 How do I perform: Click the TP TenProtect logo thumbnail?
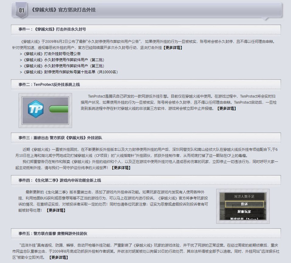point(45,110)
